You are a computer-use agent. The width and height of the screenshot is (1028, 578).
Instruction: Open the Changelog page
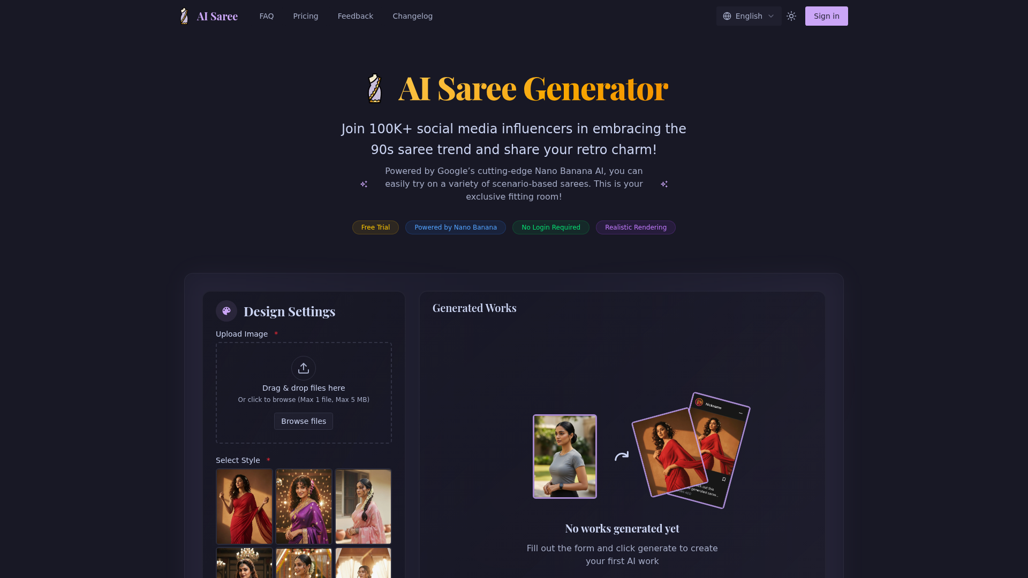[413, 16]
